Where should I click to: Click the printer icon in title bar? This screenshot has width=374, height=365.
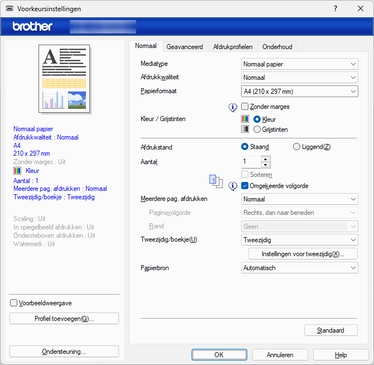9,9
